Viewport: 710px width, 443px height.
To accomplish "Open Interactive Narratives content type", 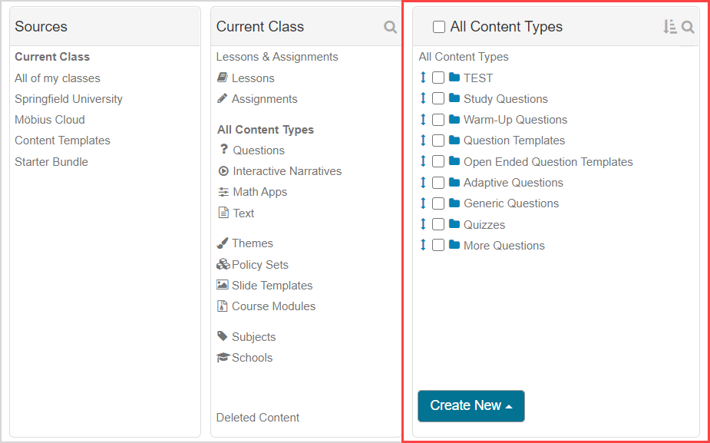I will tap(287, 171).
